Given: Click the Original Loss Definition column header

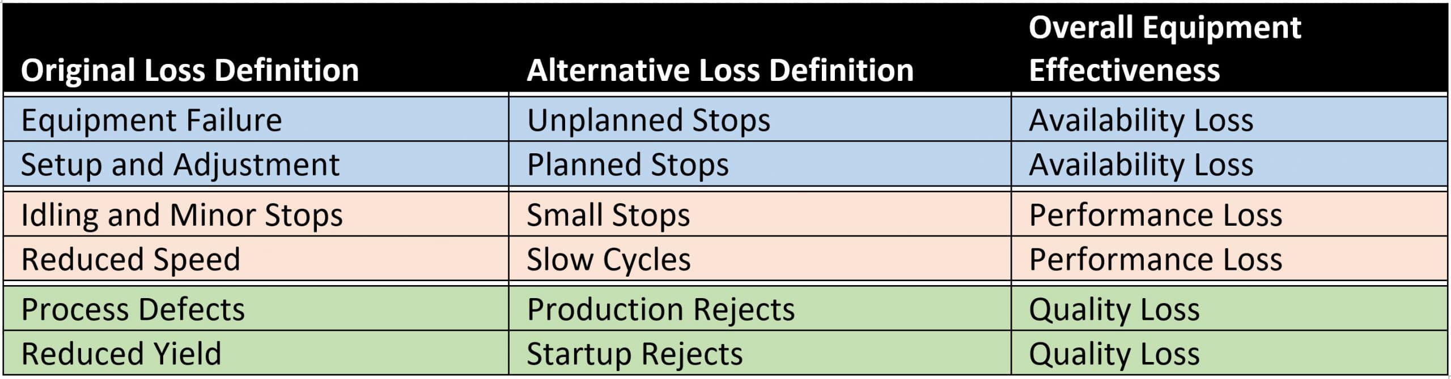Looking at the screenshot, I should (x=190, y=70).
